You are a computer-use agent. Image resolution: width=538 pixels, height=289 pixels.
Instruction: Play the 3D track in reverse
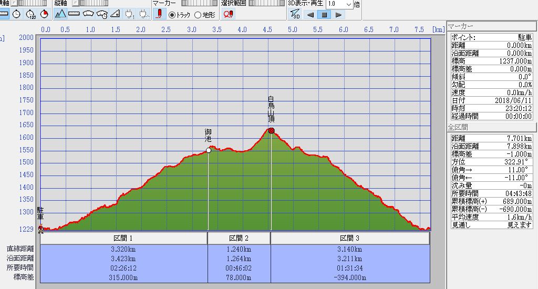[x=311, y=15]
